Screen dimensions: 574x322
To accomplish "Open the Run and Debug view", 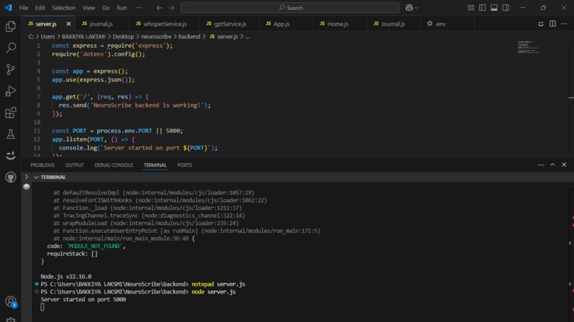I will coord(11,91).
